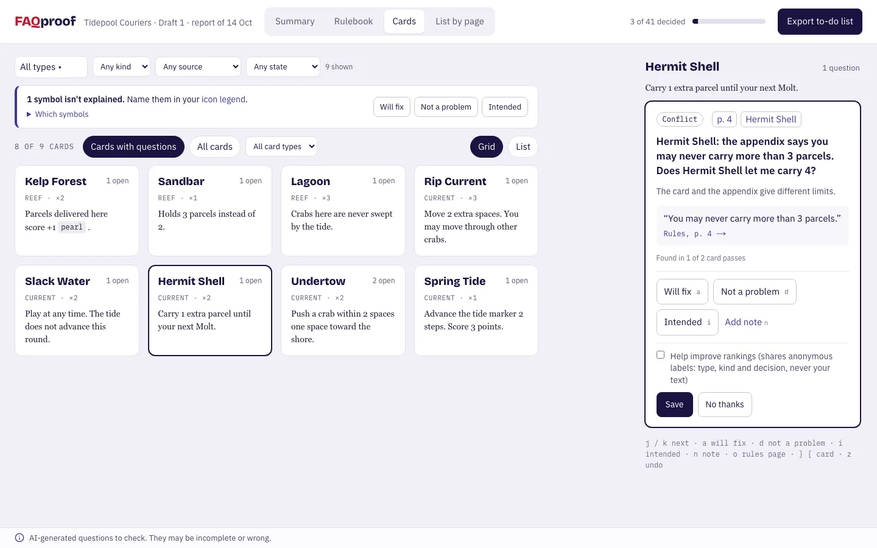The image size is (877, 548).
Task: Open the Any kind dropdown
Action: [121, 67]
